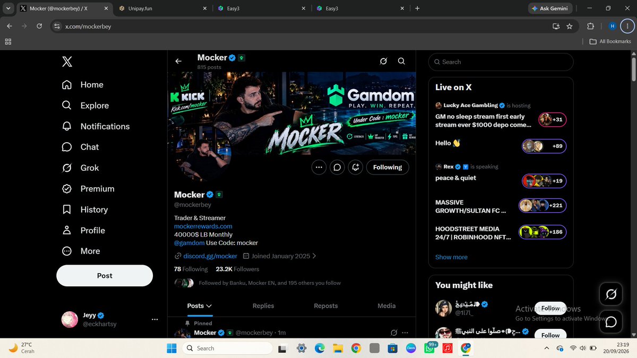637x358 pixels.
Task: Open account options next to Jeyy
Action: 154,319
